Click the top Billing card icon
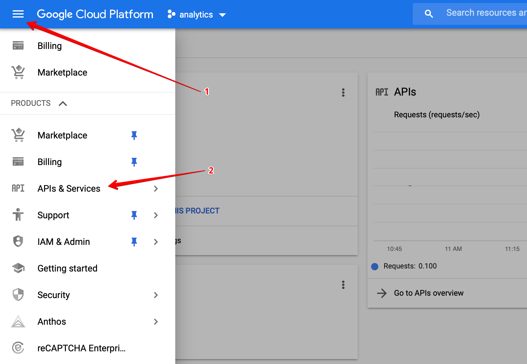This screenshot has height=364, width=527. (x=18, y=46)
